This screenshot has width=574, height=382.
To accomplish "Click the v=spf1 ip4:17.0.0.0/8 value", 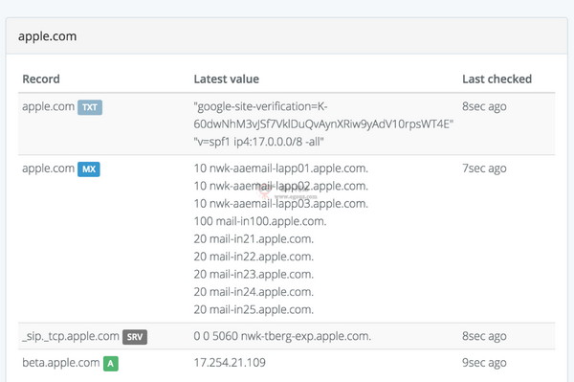I will pyautogui.click(x=258, y=142).
